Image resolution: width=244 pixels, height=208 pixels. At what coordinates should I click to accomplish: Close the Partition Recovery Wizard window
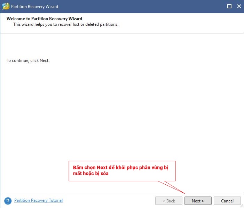tap(239, 6)
